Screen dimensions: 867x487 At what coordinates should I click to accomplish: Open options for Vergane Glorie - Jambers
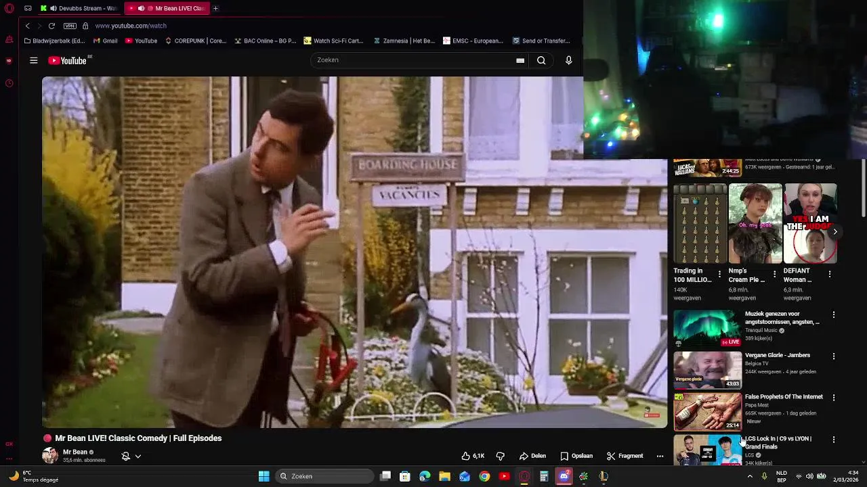[834, 356]
